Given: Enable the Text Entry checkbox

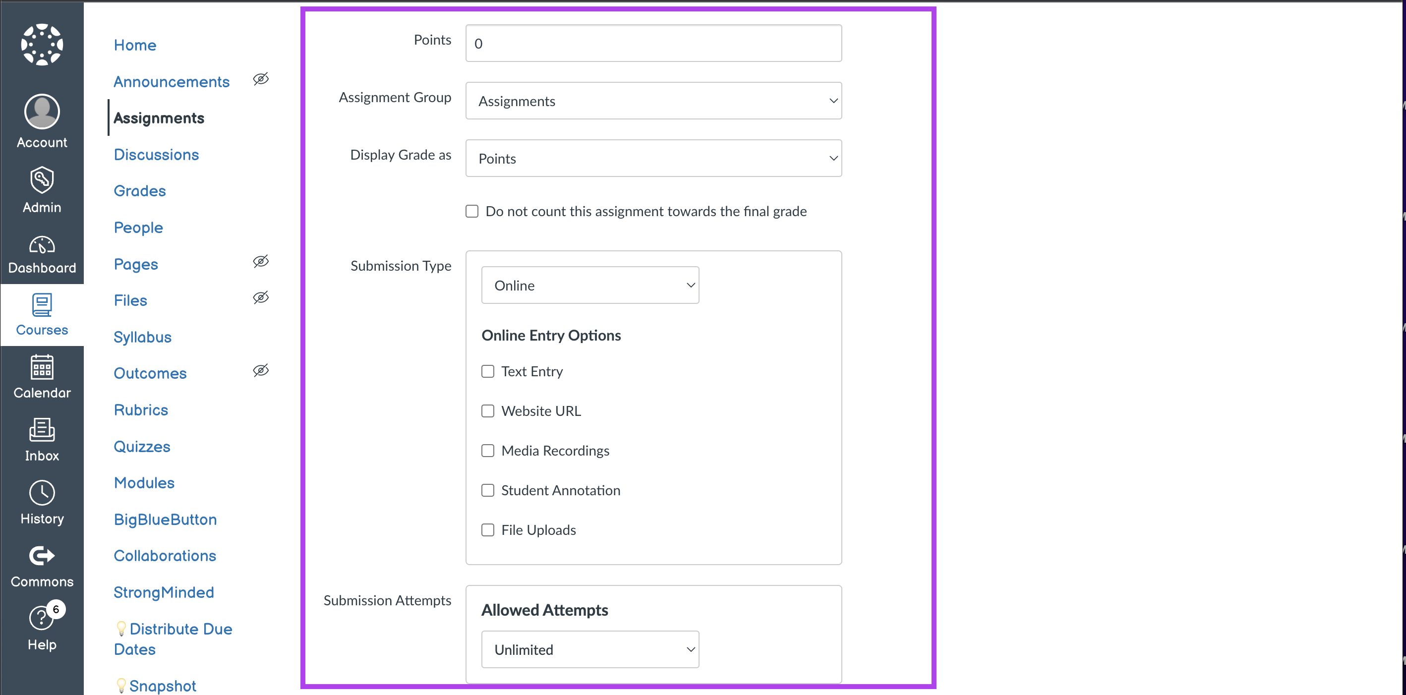Looking at the screenshot, I should pyautogui.click(x=487, y=371).
